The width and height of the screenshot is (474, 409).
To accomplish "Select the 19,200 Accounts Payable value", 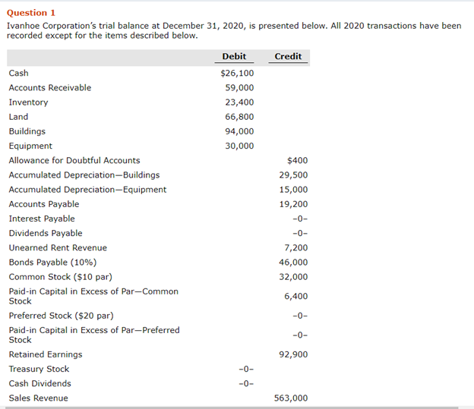I will (x=293, y=204).
